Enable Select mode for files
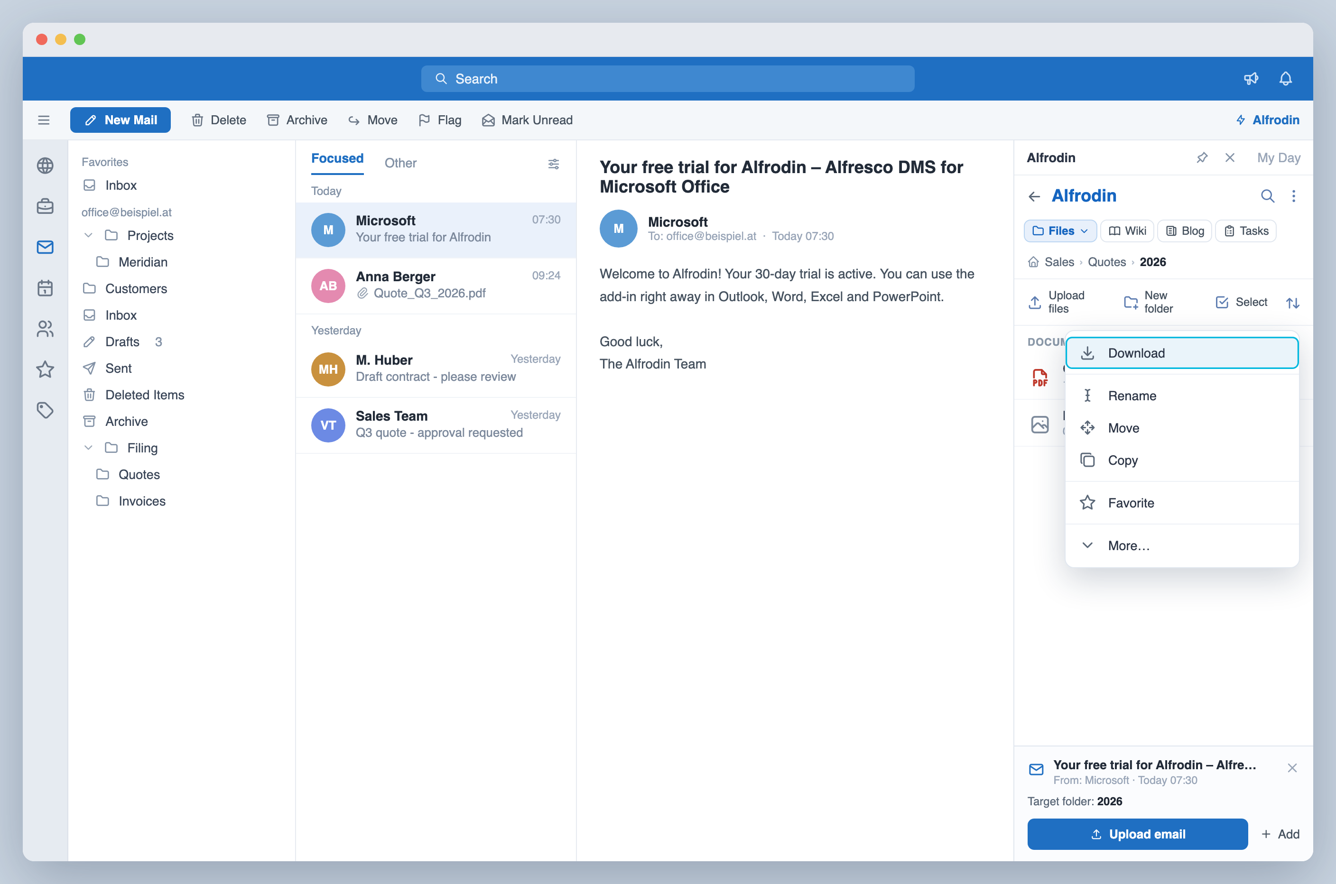Viewport: 1336px width, 884px height. click(x=1241, y=302)
